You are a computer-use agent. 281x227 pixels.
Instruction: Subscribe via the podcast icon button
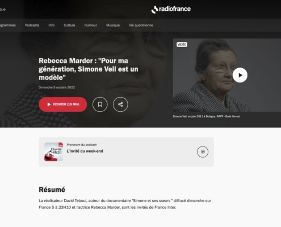tap(203, 152)
